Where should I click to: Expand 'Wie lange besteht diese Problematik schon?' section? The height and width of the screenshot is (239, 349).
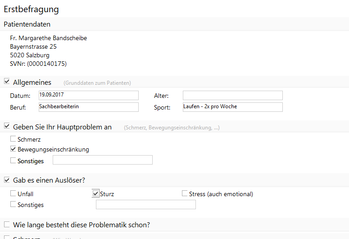pyautogui.click(x=7, y=225)
